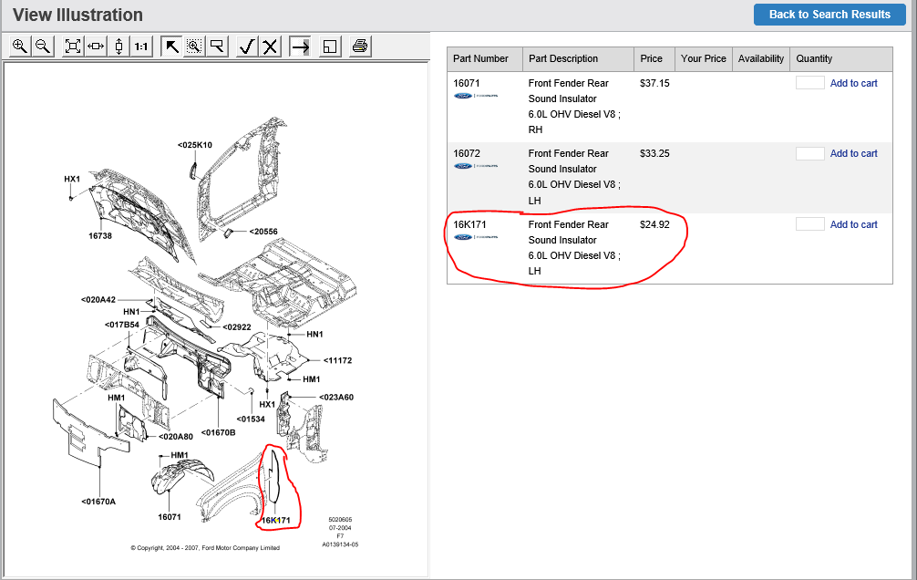The width and height of the screenshot is (917, 580).
Task: Click part number 16K171 in the table
Action: [x=469, y=224]
